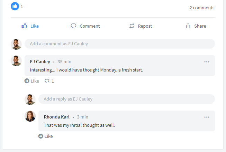Click the reaction count of 1
Screen dimensions: 226x152
[x=22, y=7]
